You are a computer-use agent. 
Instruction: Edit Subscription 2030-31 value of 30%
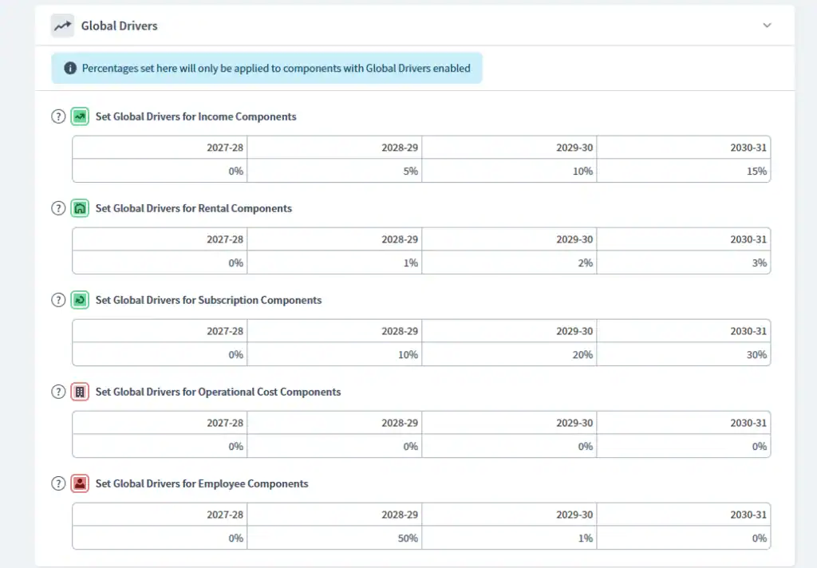684,354
